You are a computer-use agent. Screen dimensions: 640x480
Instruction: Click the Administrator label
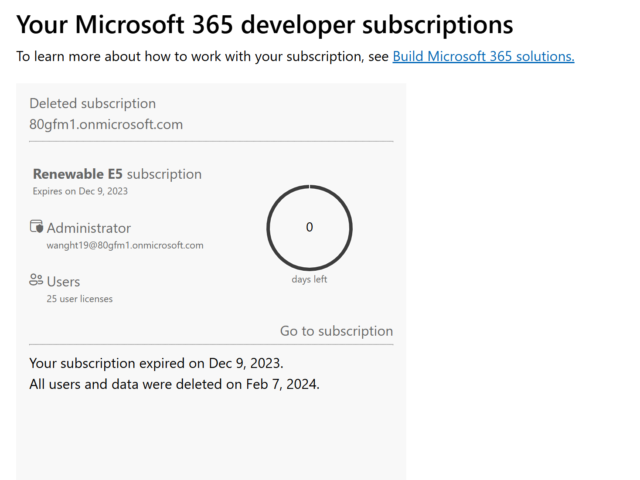[x=89, y=228]
